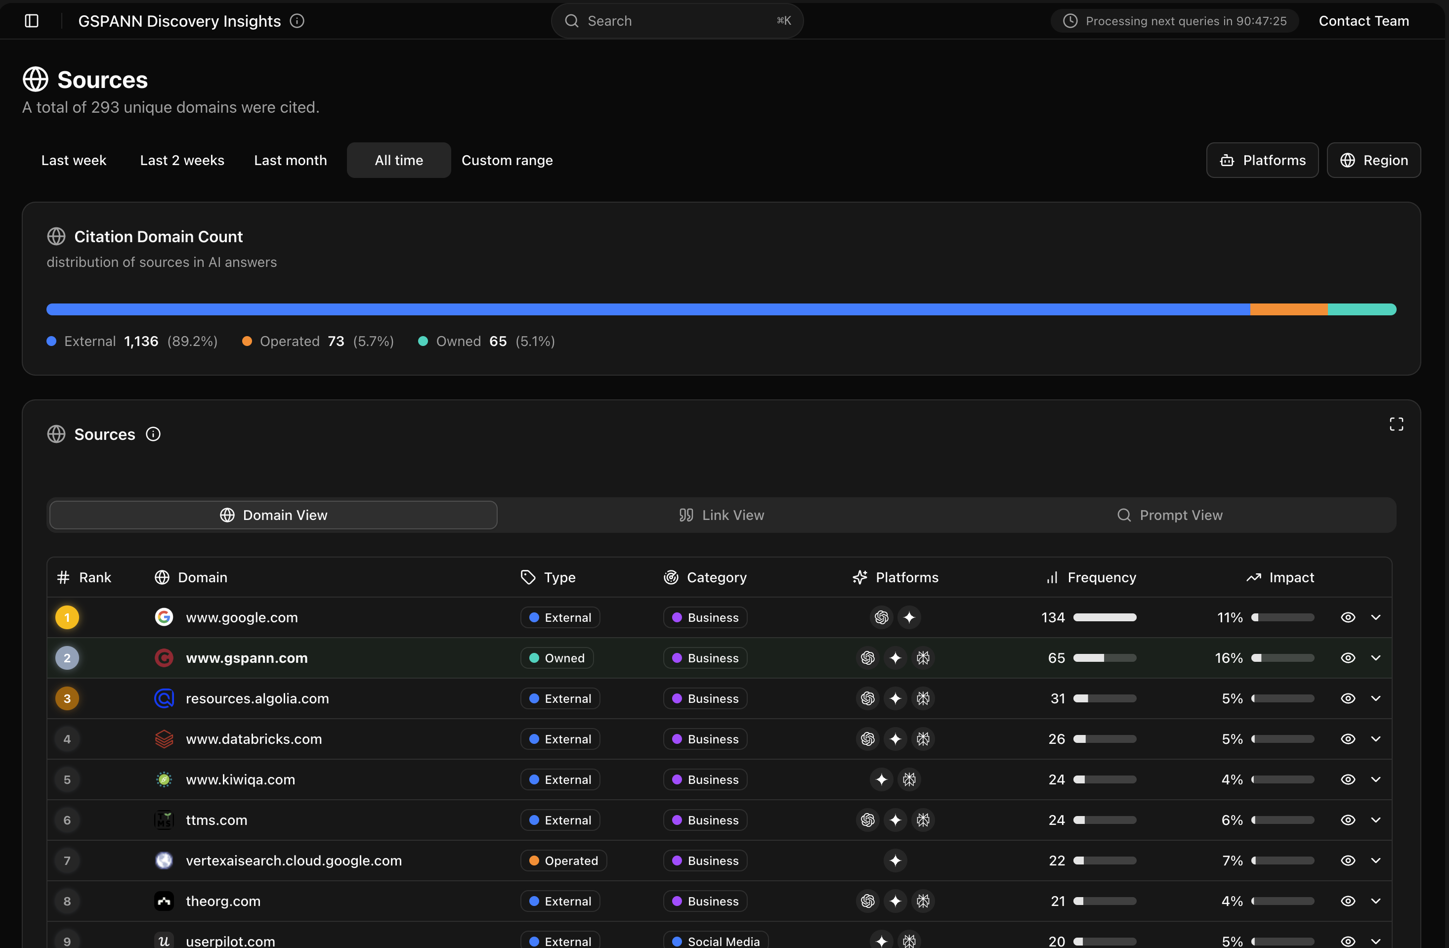The image size is (1449, 948).
Task: Expand the www.kiwiqa.com row chevron
Action: 1375,779
